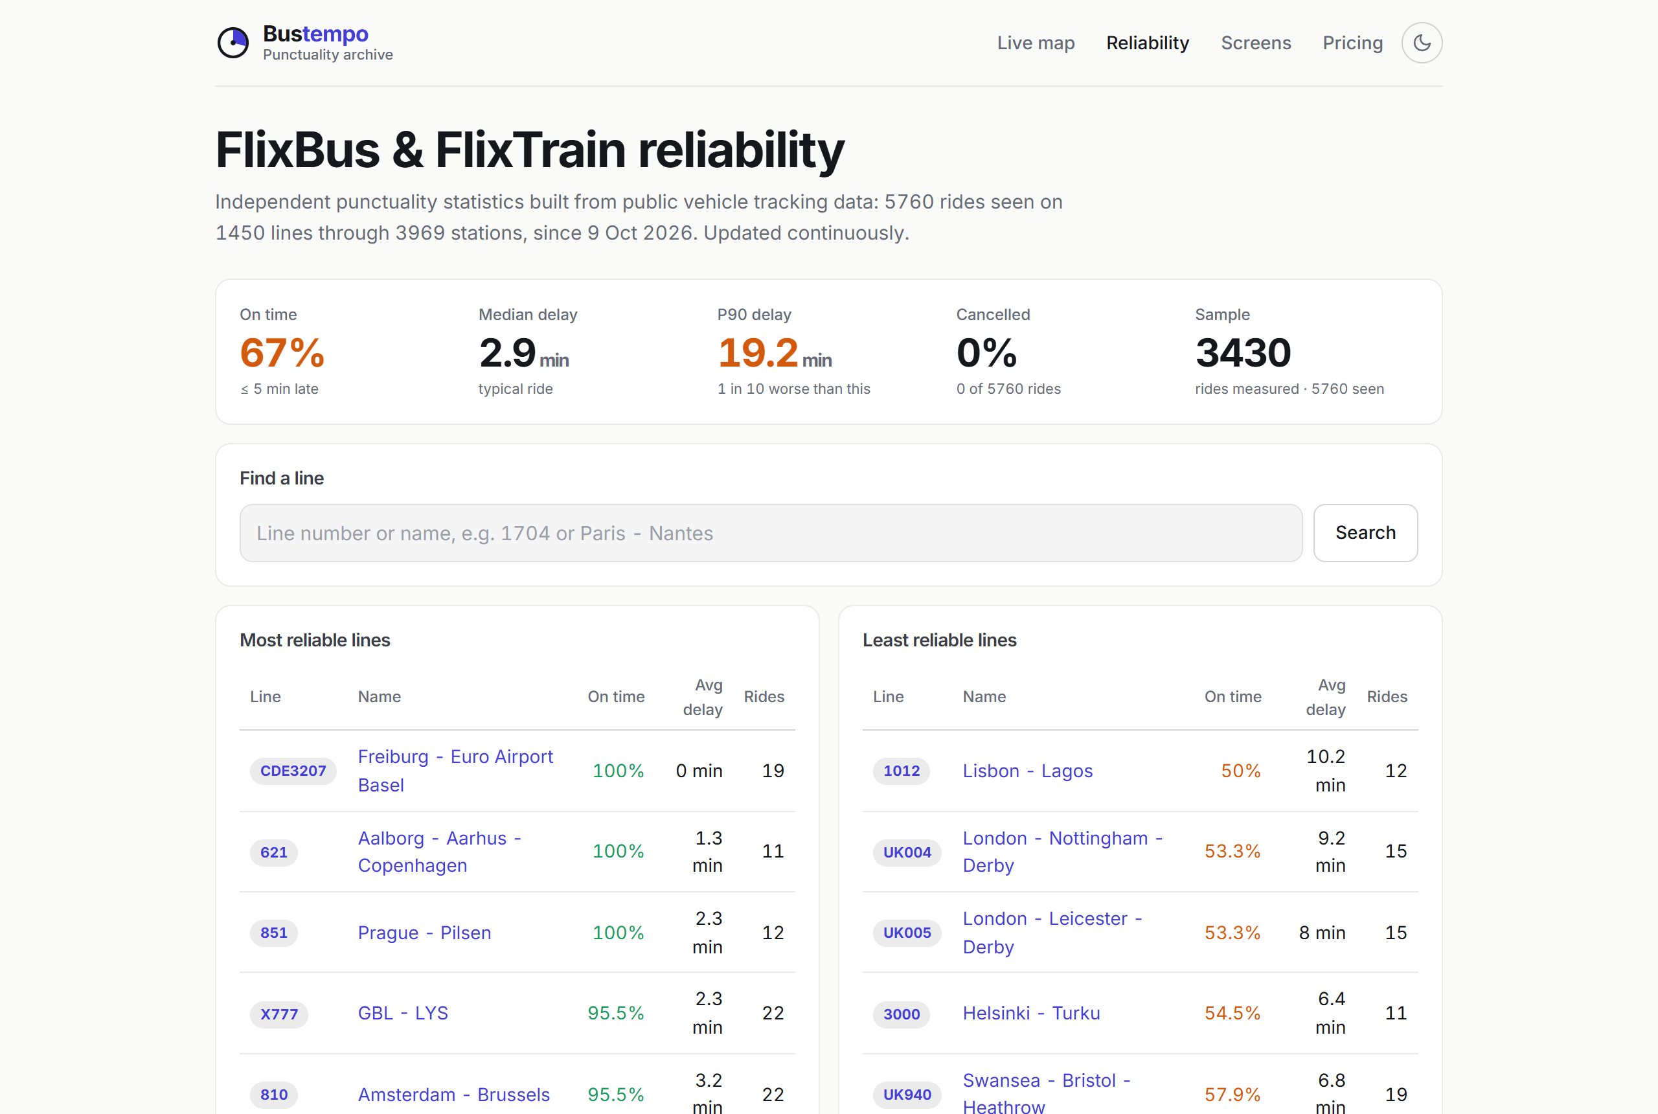Click the 621 line badge

tap(273, 852)
